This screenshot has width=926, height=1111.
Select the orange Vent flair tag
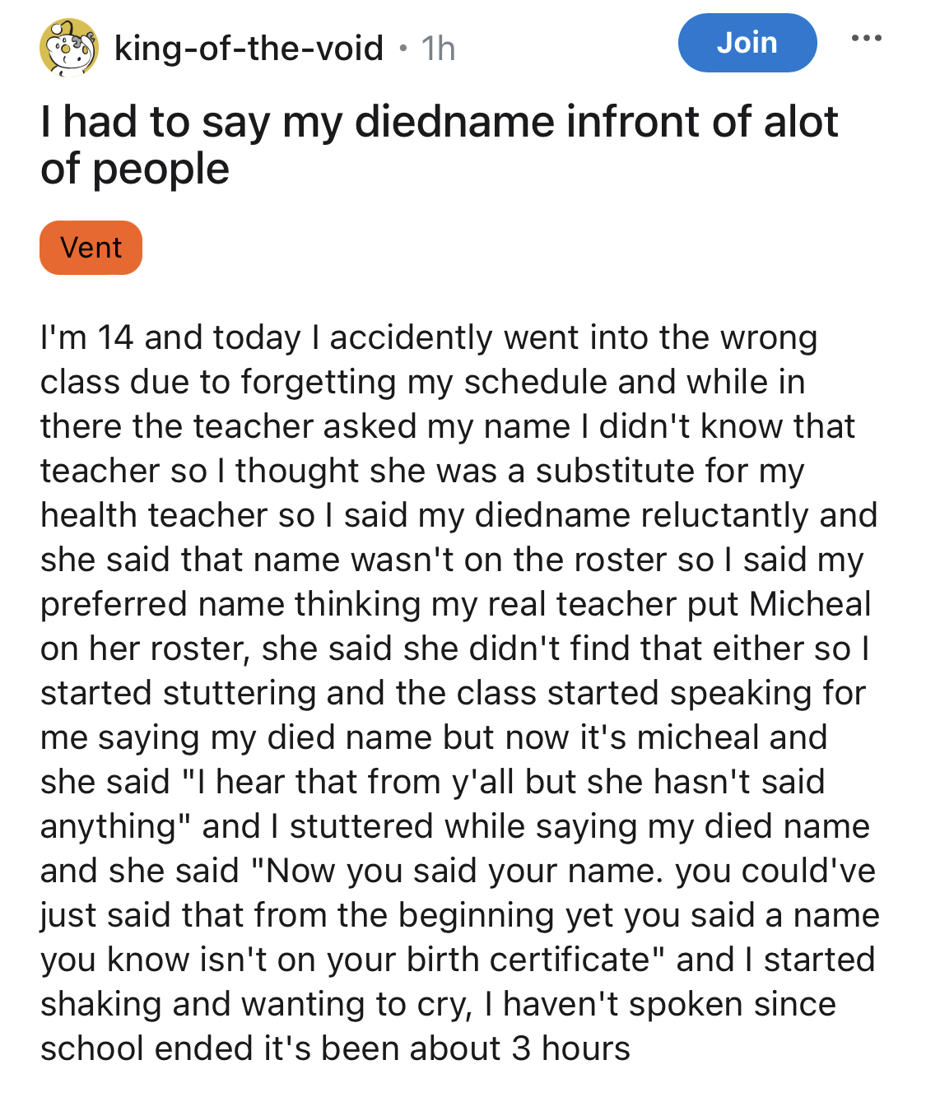(x=91, y=248)
